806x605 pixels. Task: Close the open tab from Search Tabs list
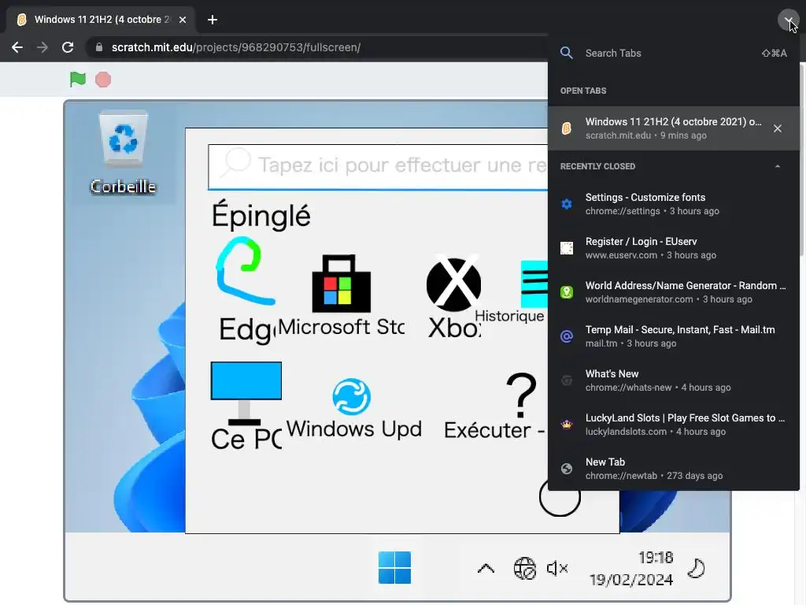click(x=777, y=128)
